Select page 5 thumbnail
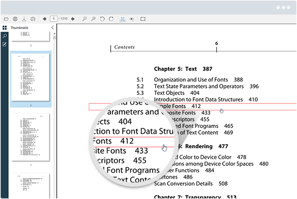Screen dimensions: 297x199 (31, 37)
